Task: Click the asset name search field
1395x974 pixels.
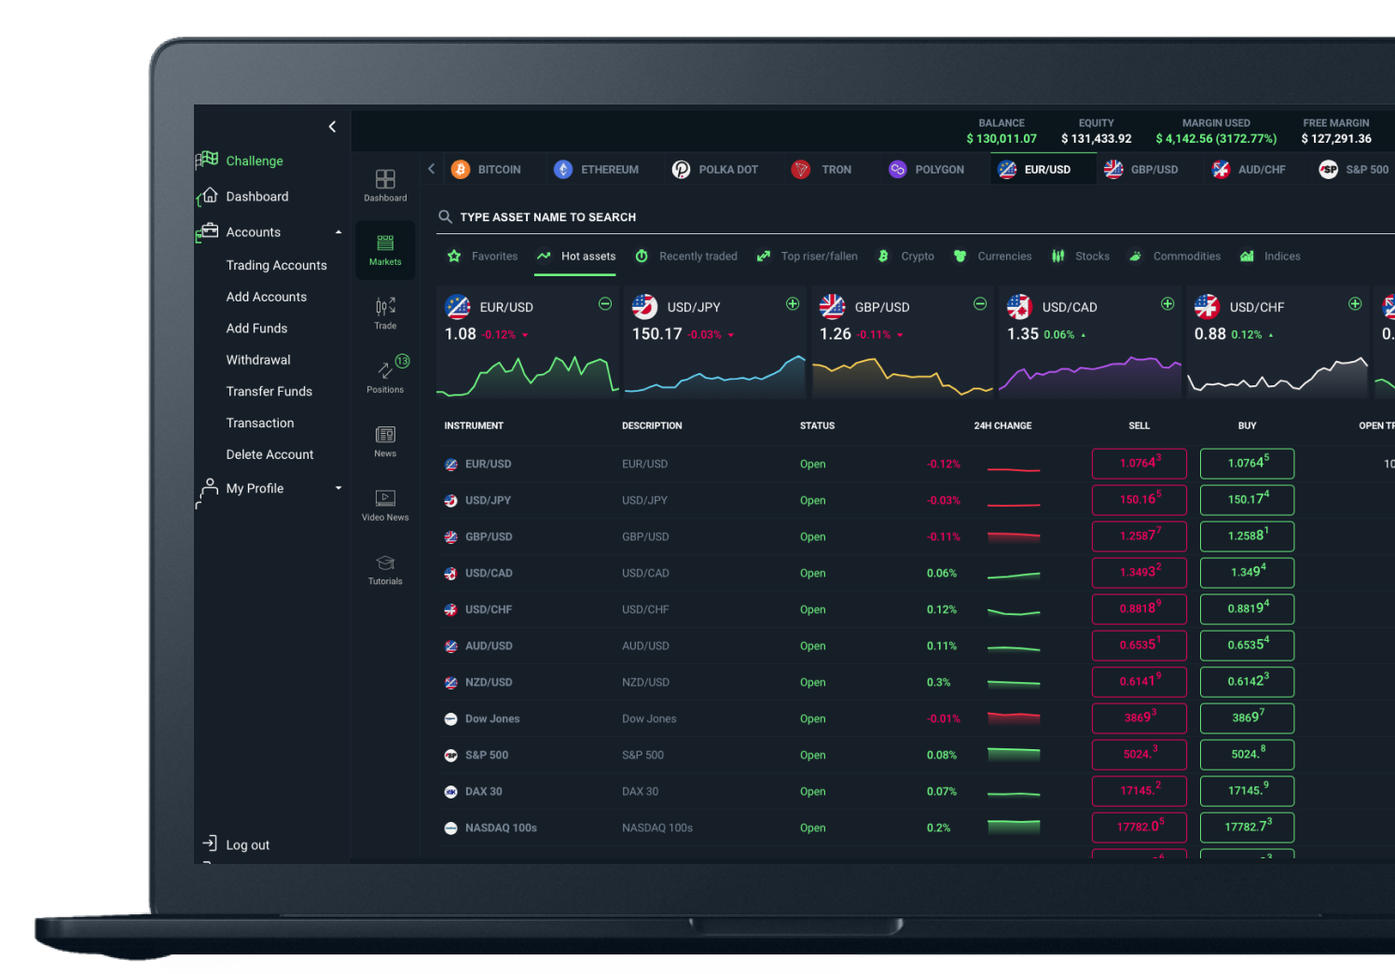Action: coord(916,216)
